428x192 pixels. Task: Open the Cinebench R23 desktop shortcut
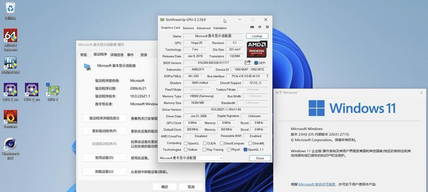tap(11, 144)
